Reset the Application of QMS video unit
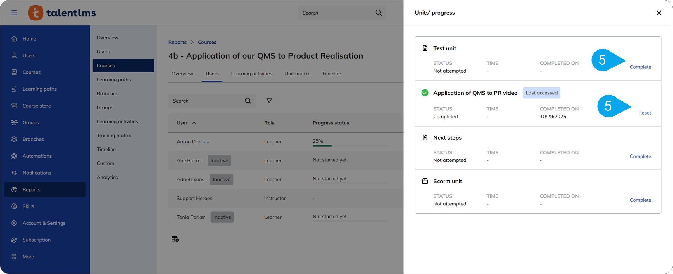This screenshot has width=673, height=274. click(644, 113)
